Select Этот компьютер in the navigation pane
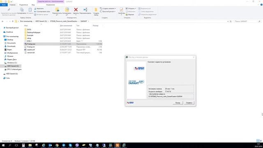 tap(12, 37)
